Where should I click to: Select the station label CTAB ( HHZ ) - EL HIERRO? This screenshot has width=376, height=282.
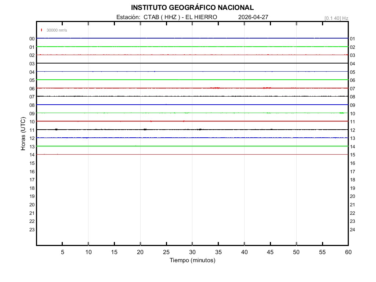(x=166, y=17)
